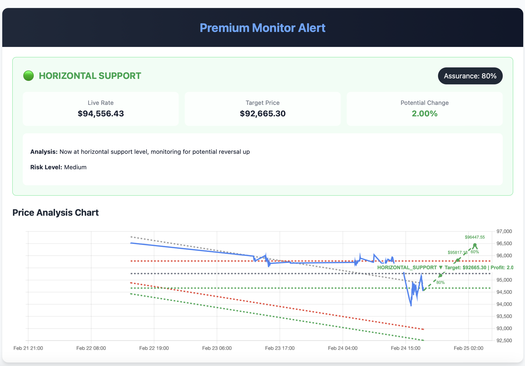Click the 93,000 y-axis label
The height and width of the screenshot is (366, 525).
click(504, 328)
